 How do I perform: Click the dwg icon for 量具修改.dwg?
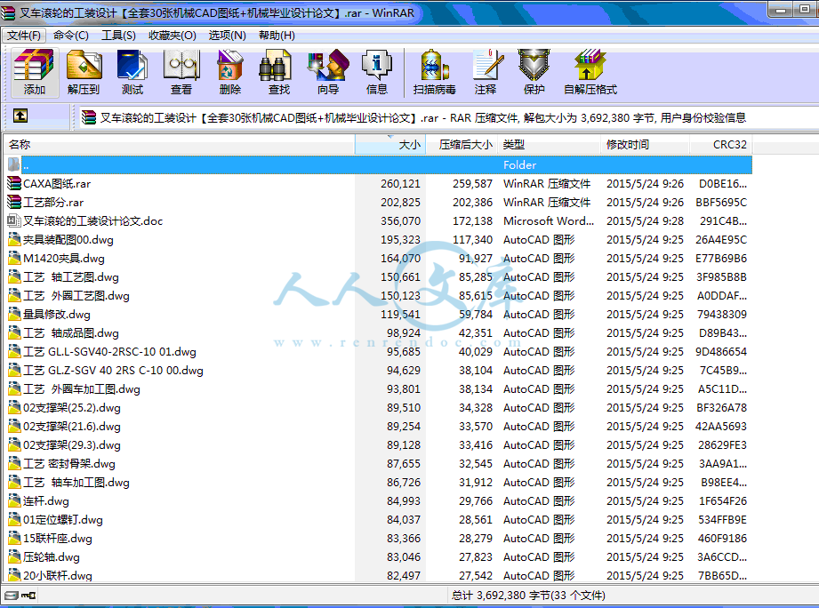tap(14, 314)
